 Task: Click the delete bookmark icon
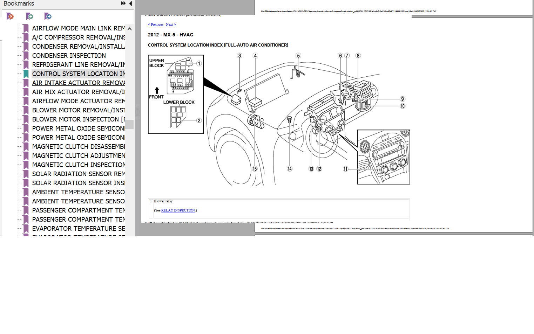(x=10, y=16)
